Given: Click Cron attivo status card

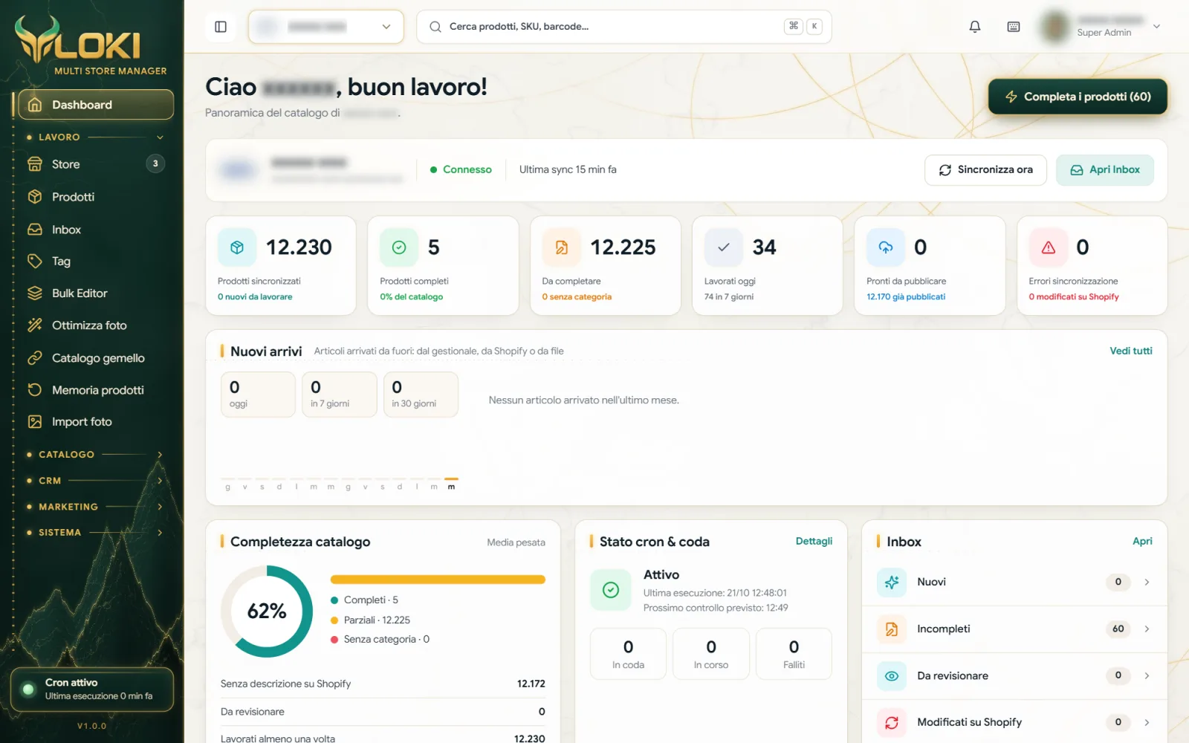Looking at the screenshot, I should [92, 690].
